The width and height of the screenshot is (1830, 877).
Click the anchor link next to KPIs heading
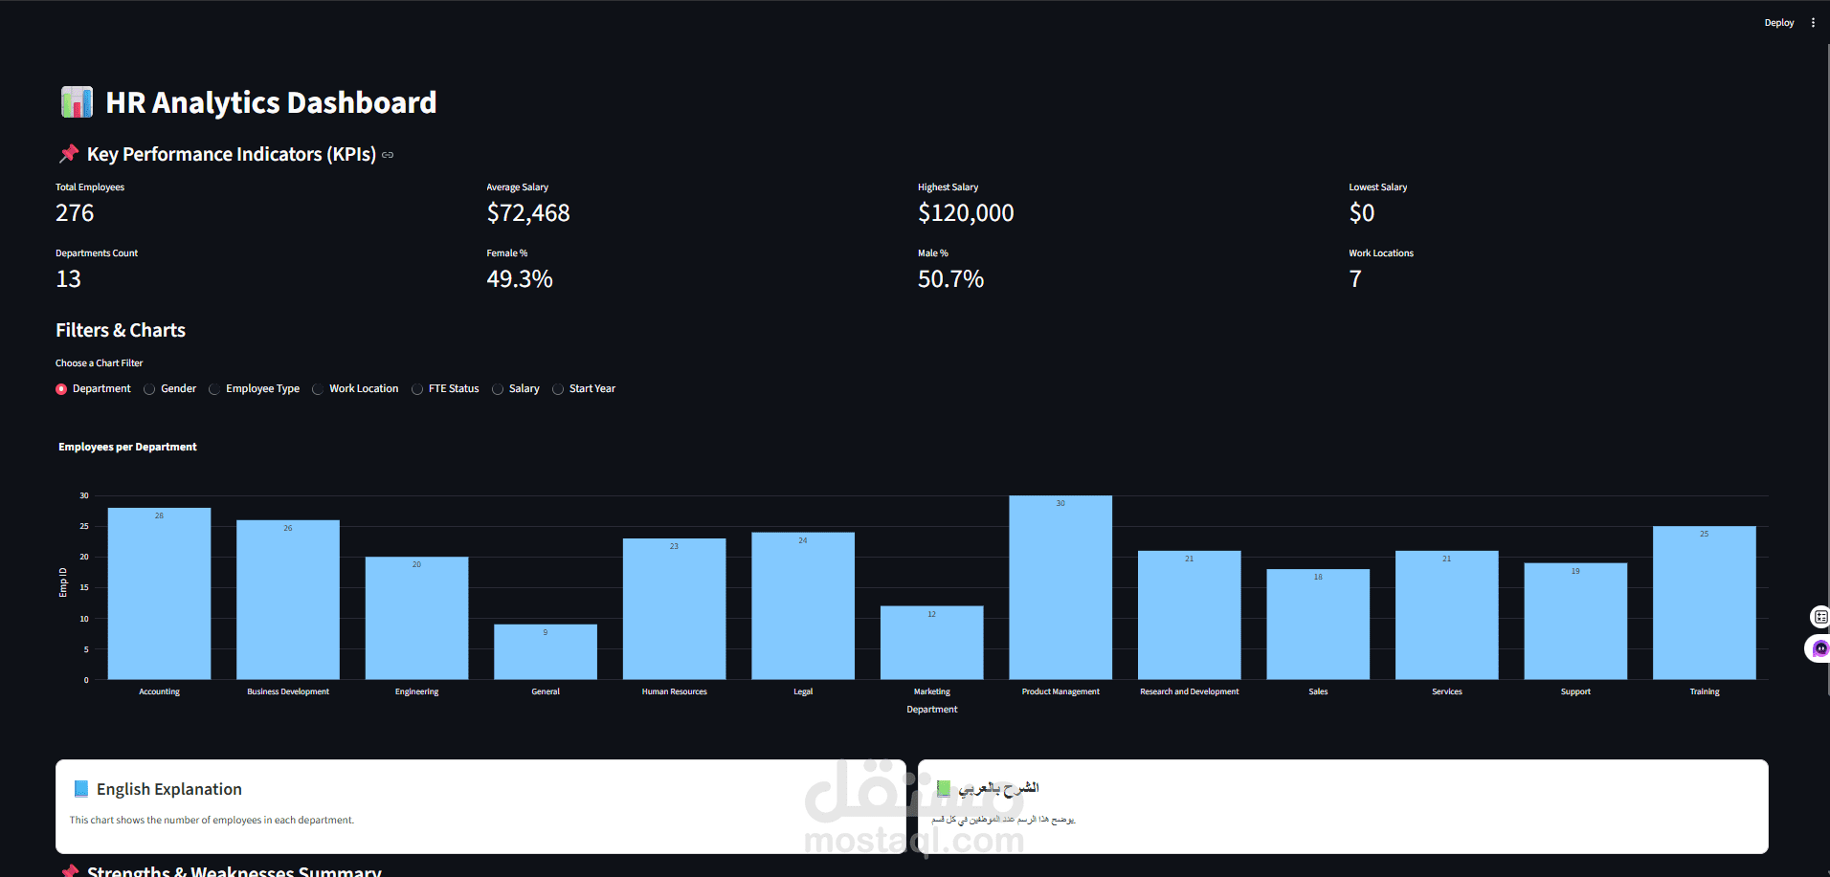tap(387, 154)
